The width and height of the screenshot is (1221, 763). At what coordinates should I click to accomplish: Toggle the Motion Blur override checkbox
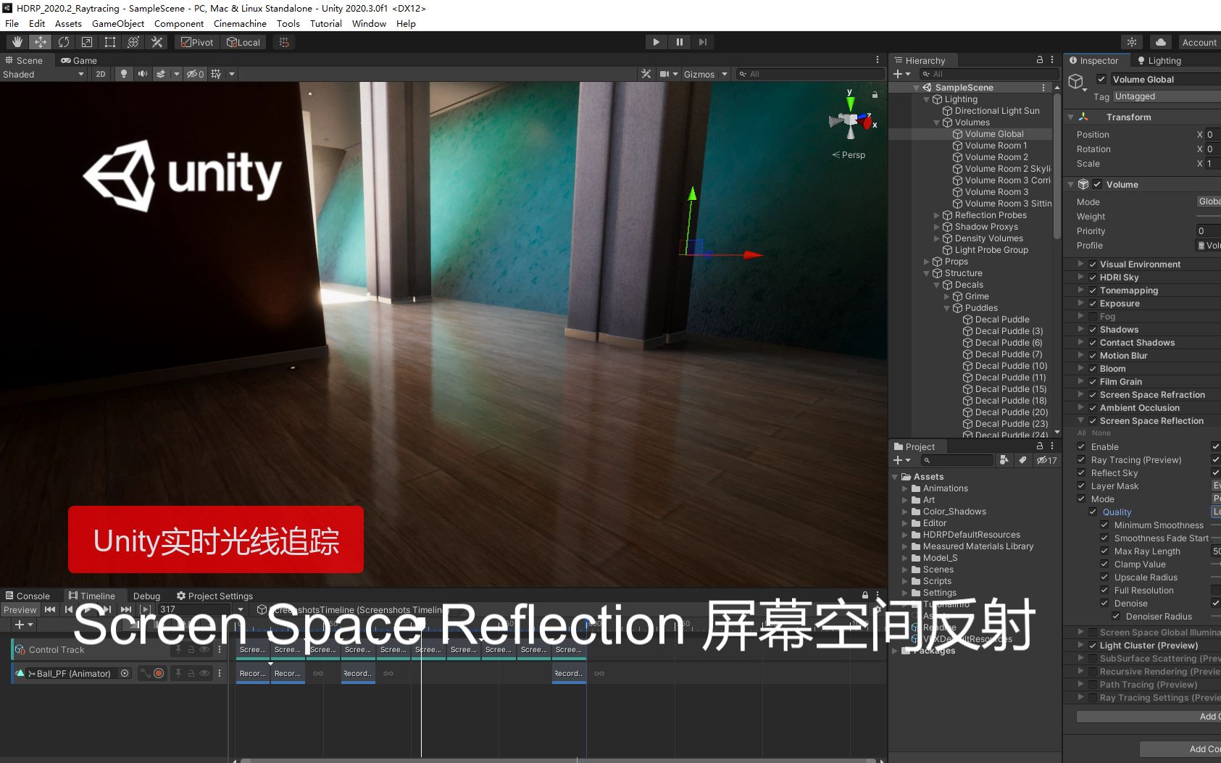click(x=1093, y=356)
